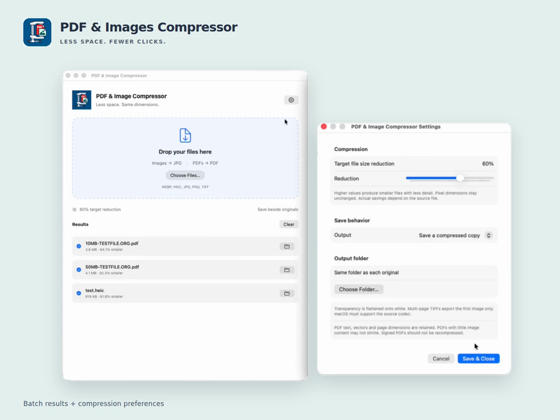
Task: Click the WEBP, HEIC, JPG, PNG, TIFF formats line
Action: coord(185,187)
